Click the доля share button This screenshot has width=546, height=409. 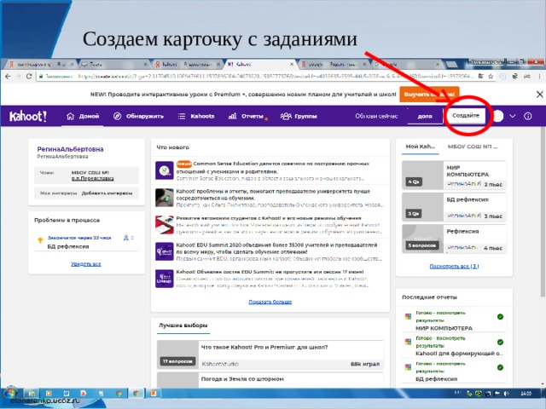click(x=425, y=116)
